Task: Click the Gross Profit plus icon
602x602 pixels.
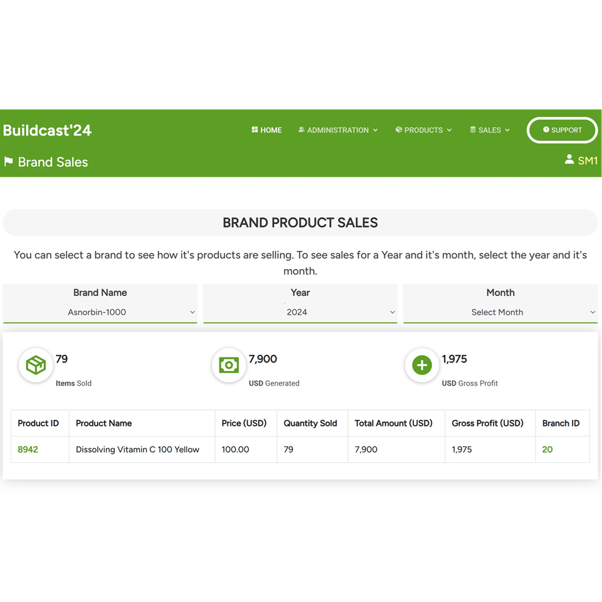Action: [x=422, y=365]
